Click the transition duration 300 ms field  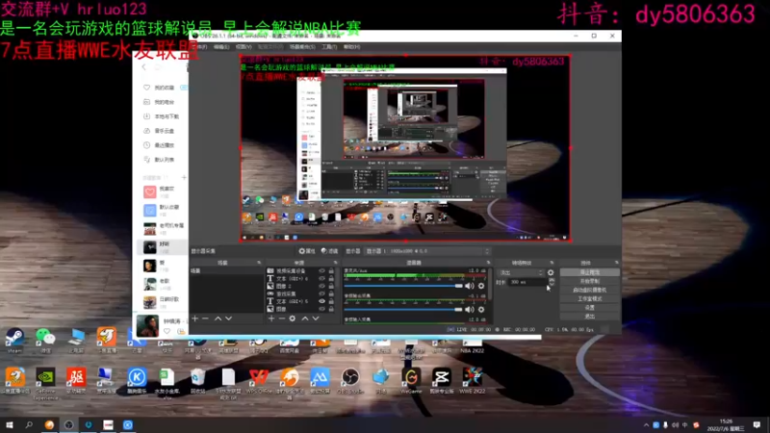[526, 282]
